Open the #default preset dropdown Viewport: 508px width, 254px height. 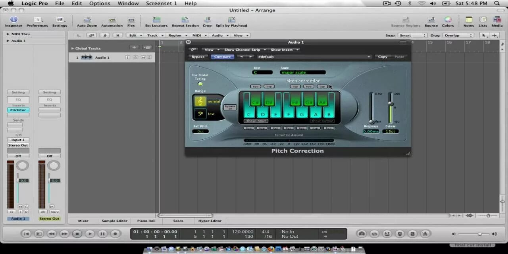(x=314, y=57)
